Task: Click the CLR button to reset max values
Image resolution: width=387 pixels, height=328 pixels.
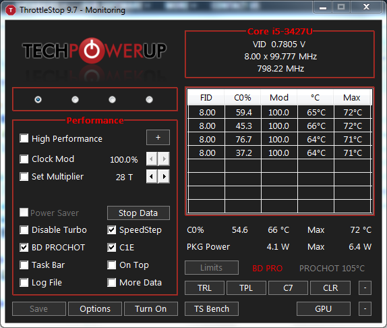Action: [x=330, y=288]
